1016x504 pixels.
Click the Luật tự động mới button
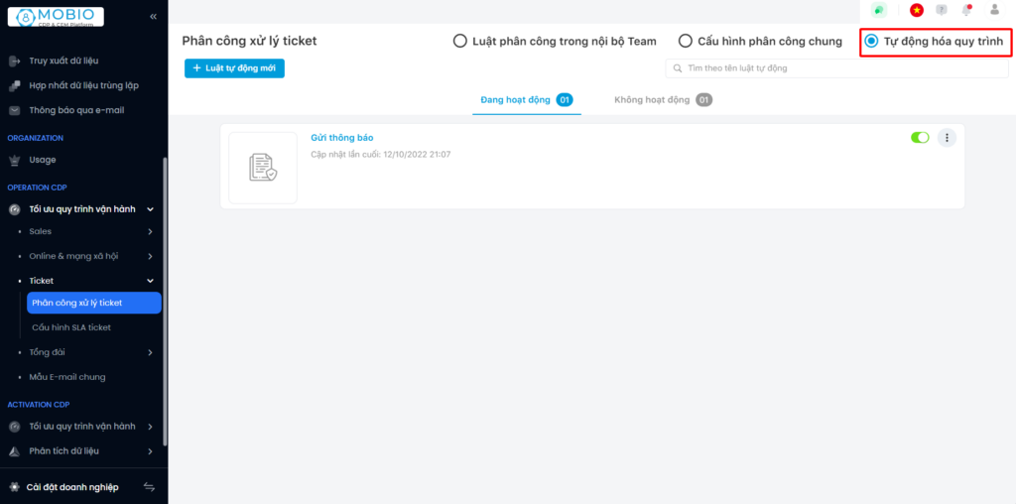pyautogui.click(x=234, y=68)
